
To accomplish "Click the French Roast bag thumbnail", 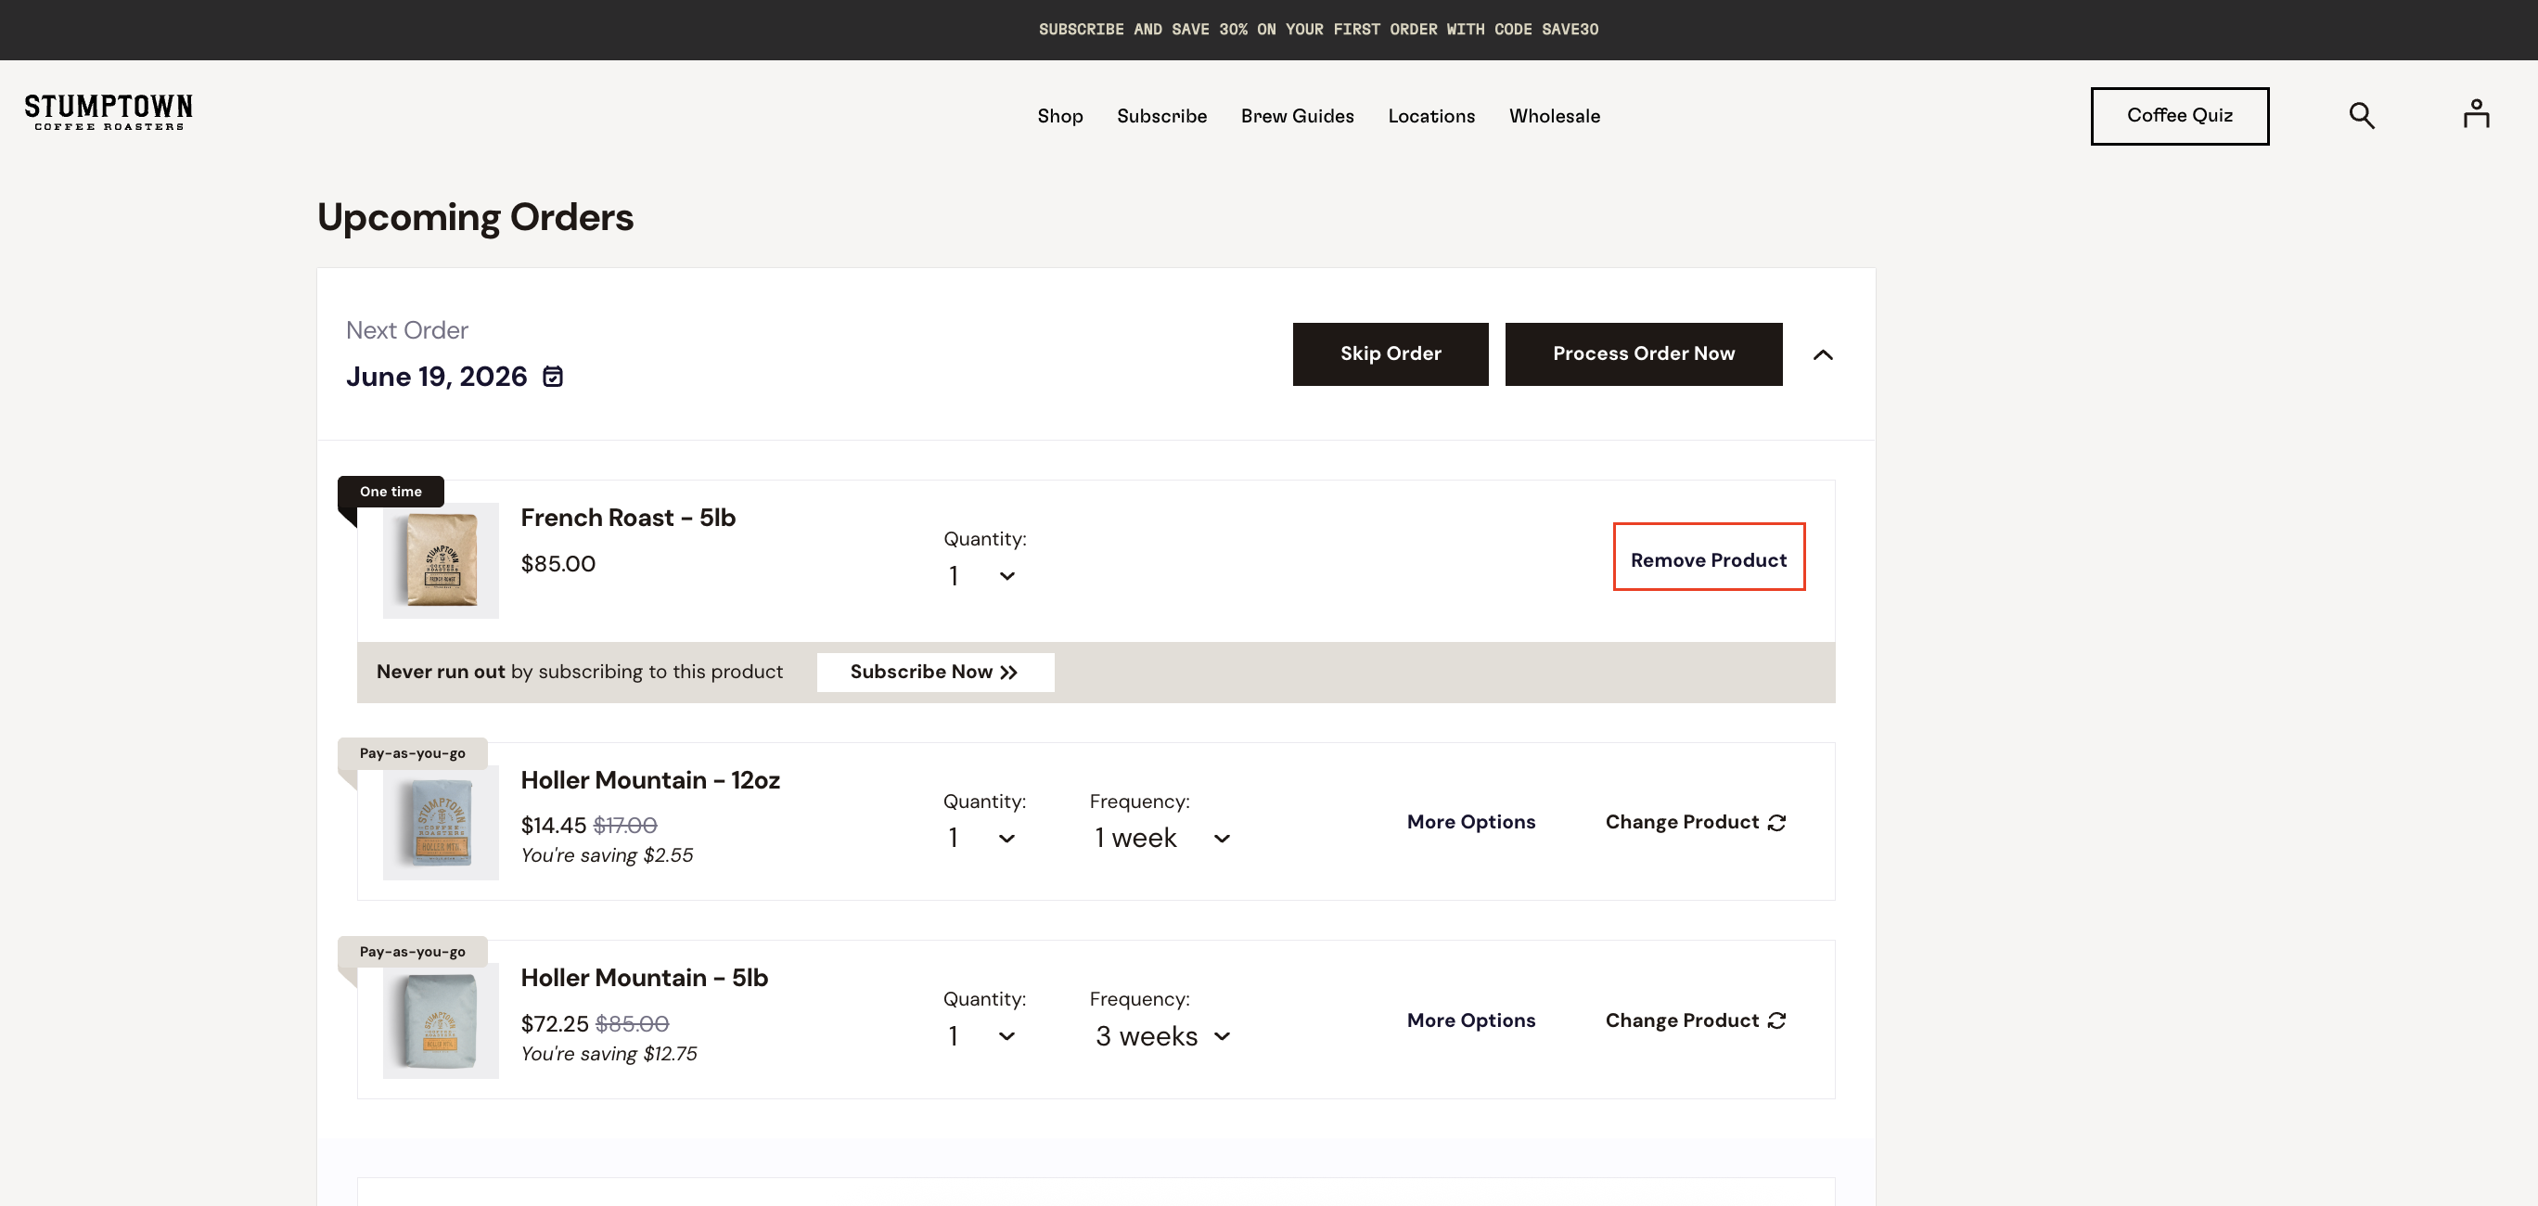I will [441, 560].
